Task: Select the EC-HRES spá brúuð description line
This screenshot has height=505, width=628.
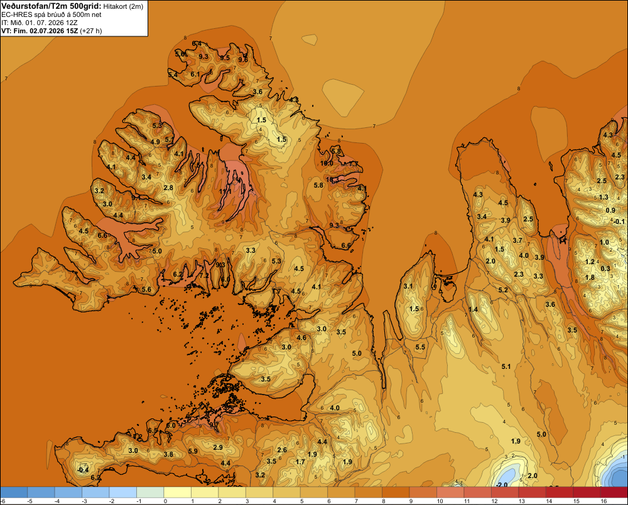Action: pyautogui.click(x=51, y=15)
